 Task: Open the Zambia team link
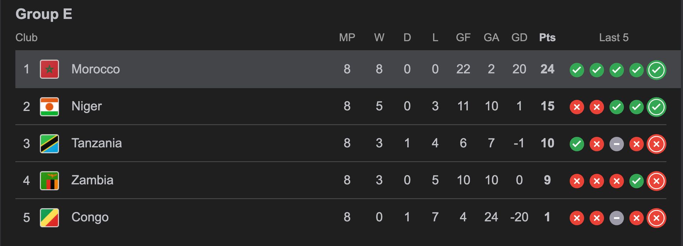pos(92,180)
